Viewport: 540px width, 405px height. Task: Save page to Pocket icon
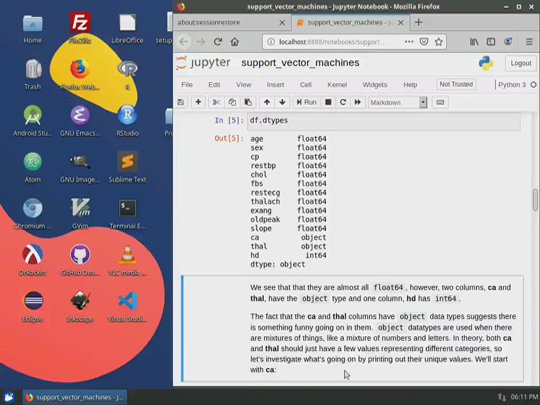click(424, 42)
